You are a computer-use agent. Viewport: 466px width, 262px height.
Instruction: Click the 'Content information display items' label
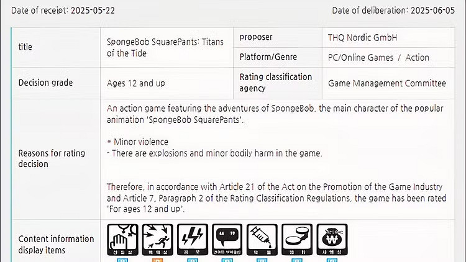(56, 245)
